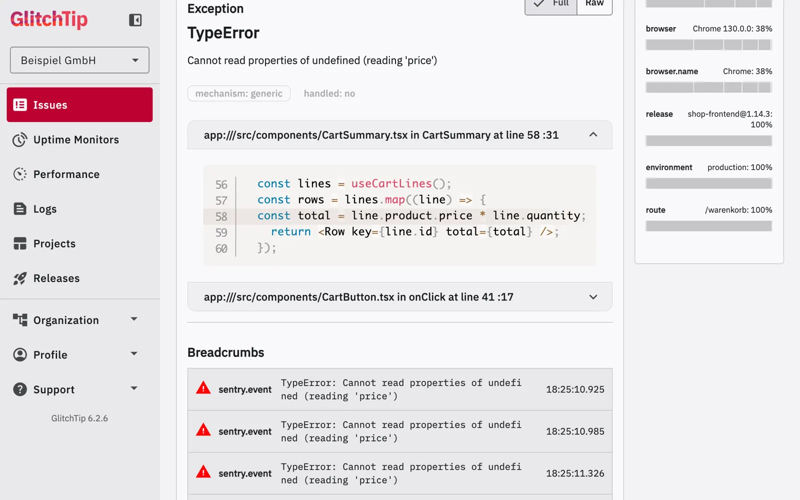The height and width of the screenshot is (500, 800).
Task: Click the Logs document icon
Action: (20, 209)
